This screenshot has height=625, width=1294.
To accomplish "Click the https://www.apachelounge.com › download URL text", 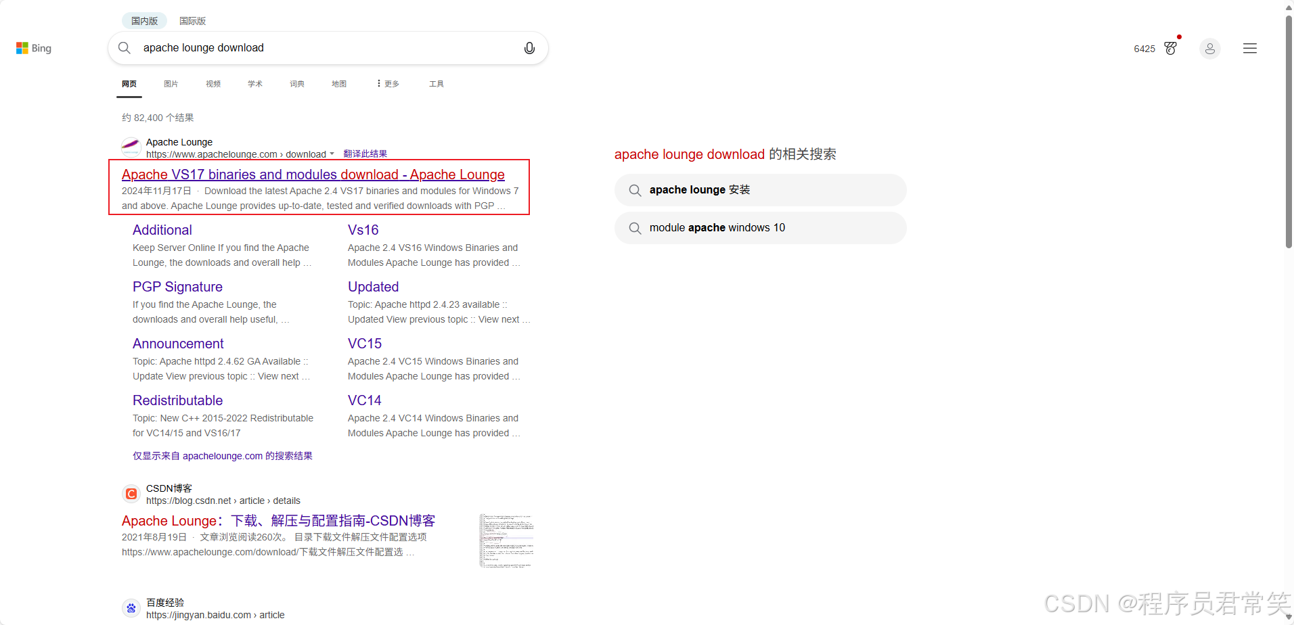I will (x=236, y=154).
